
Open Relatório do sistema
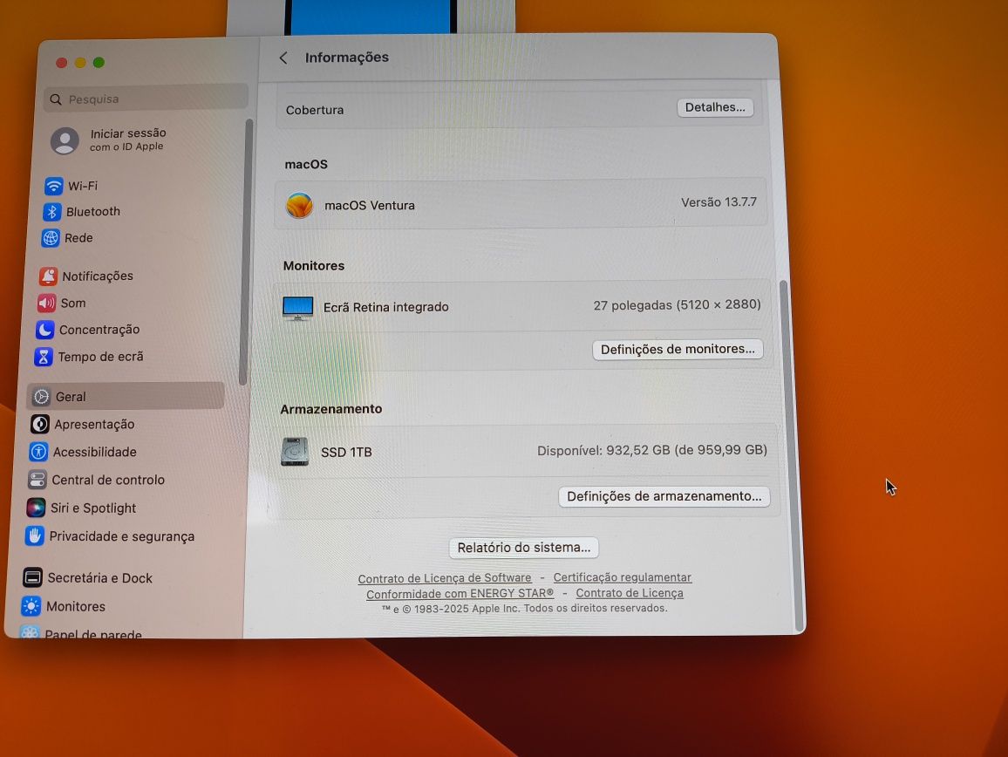[x=524, y=548]
